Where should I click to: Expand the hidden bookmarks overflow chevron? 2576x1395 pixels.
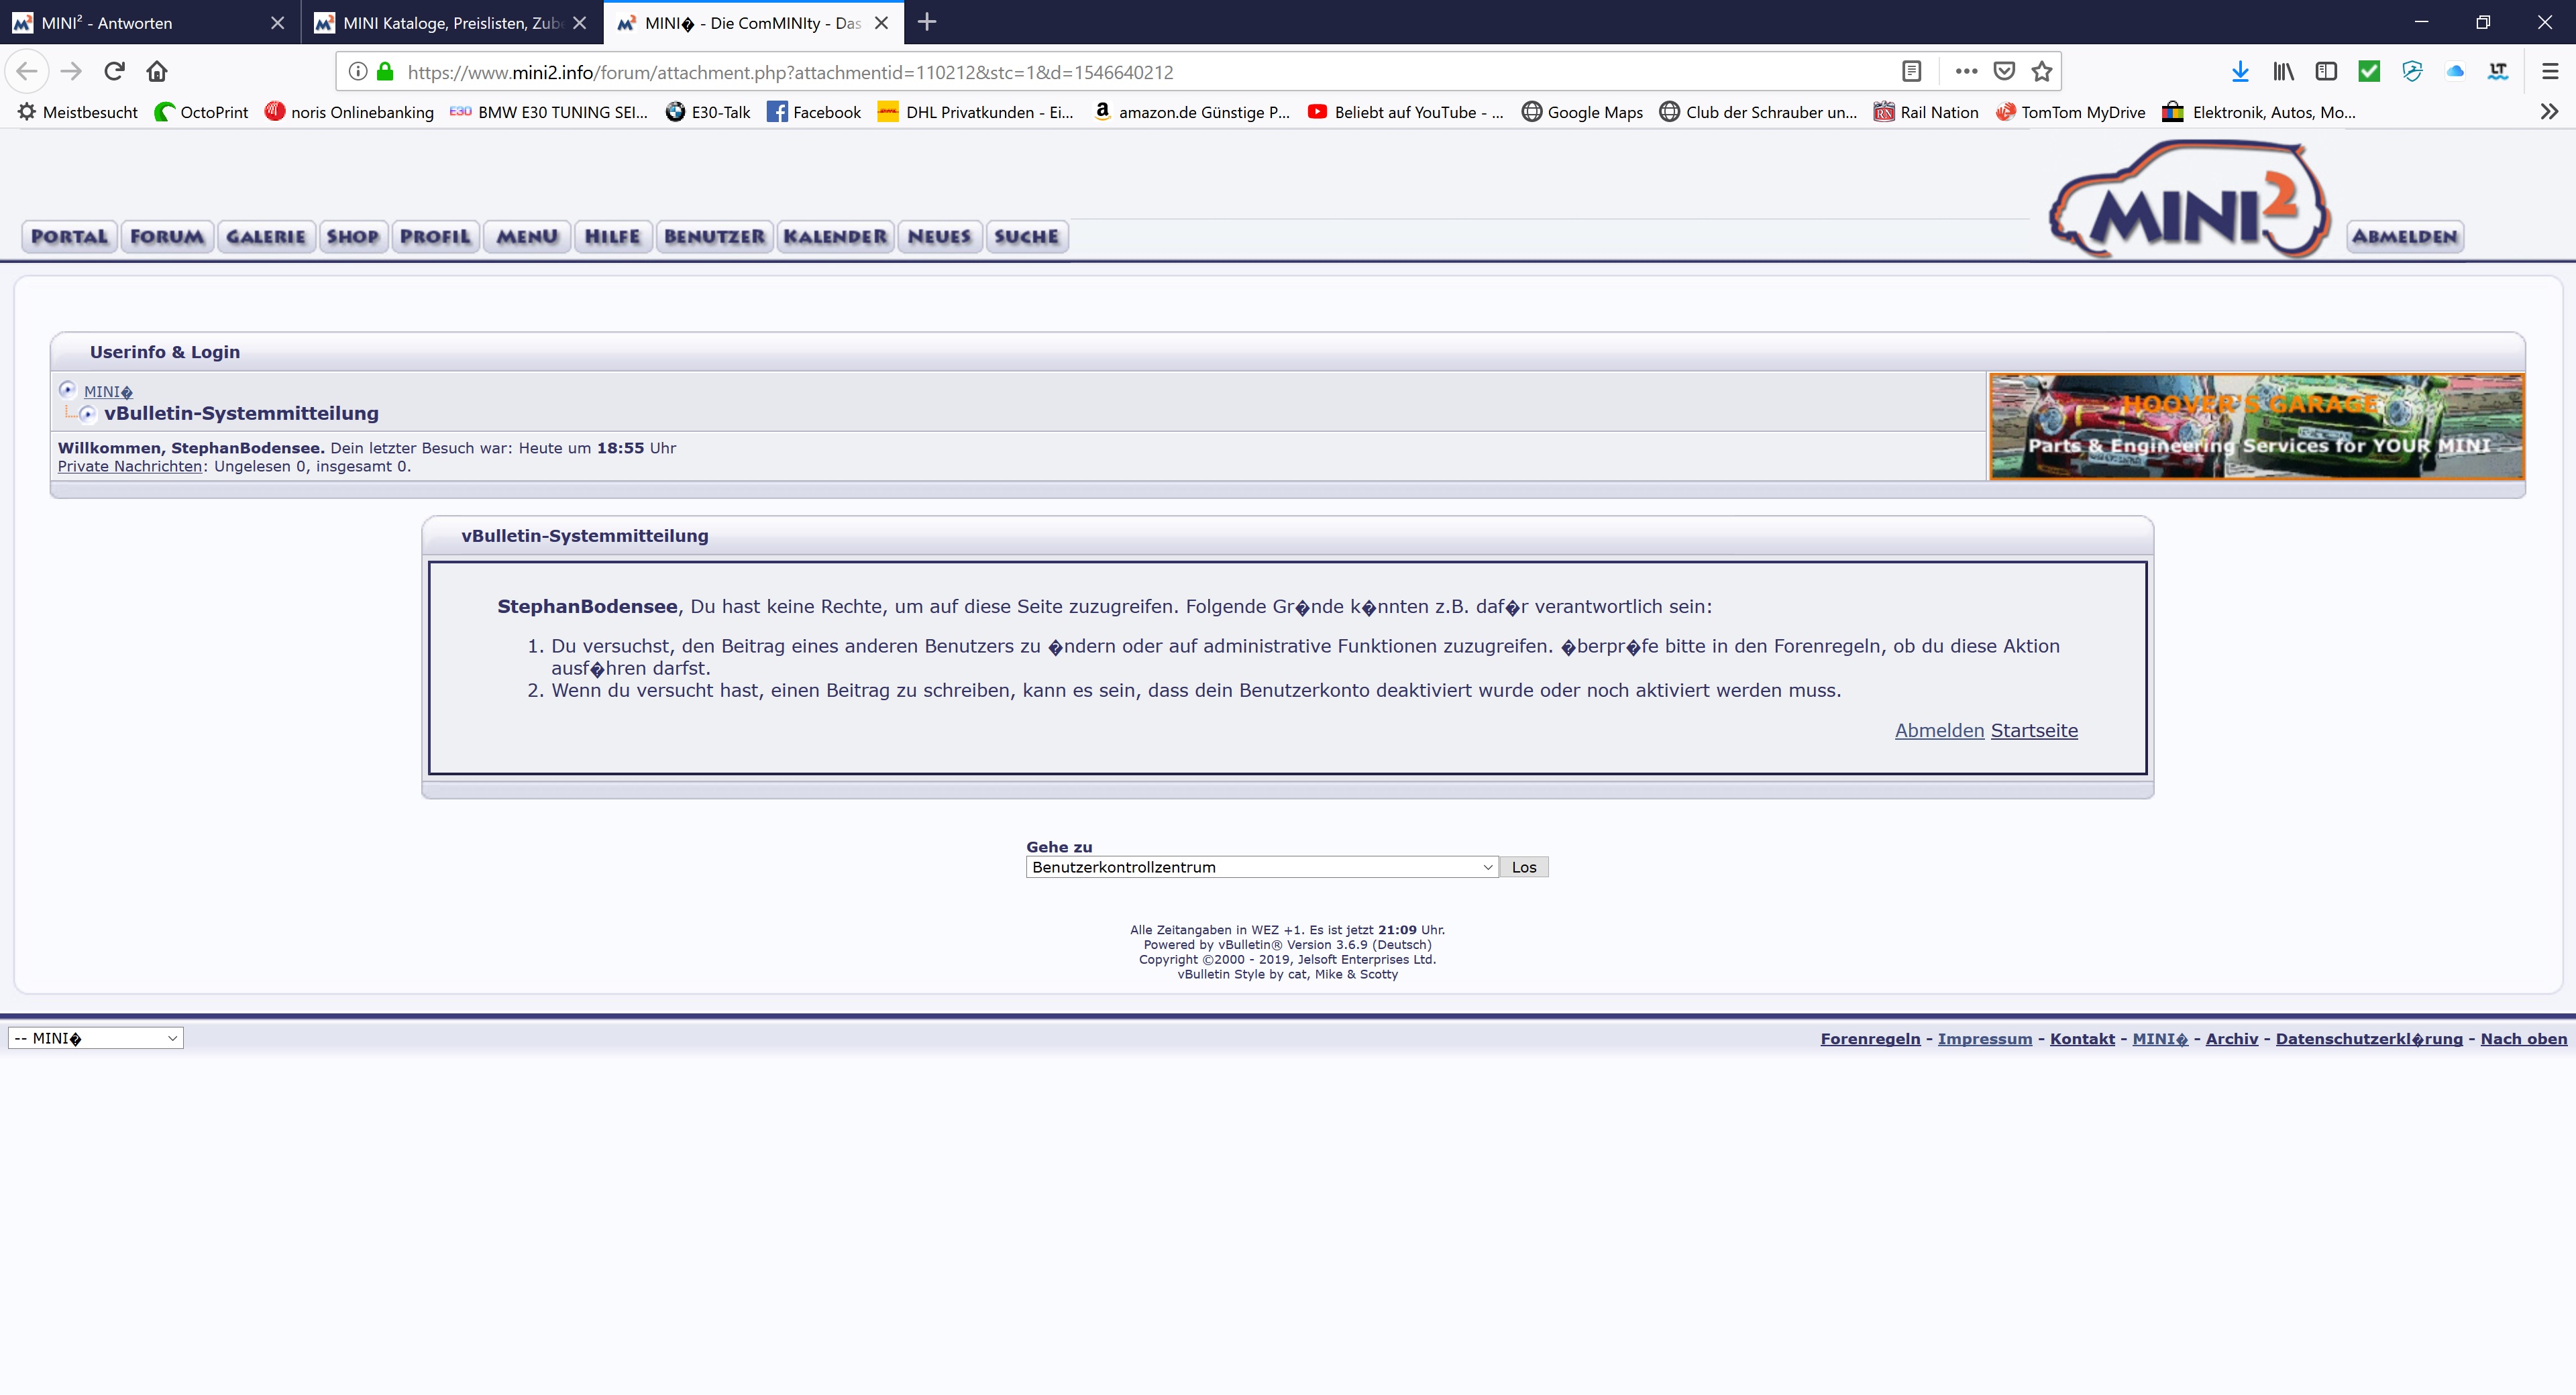(2549, 112)
